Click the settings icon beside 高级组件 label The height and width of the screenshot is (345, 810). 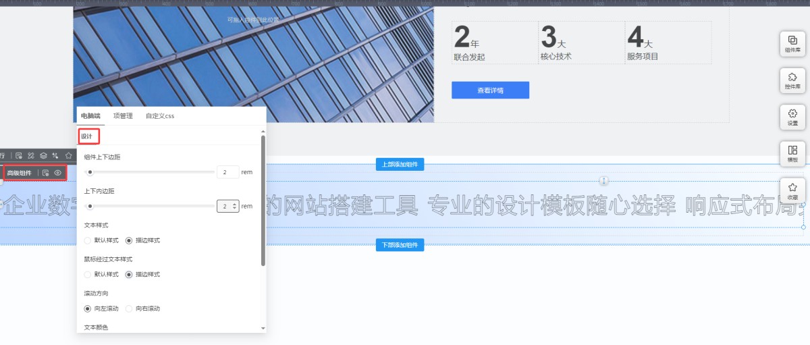pyautogui.click(x=46, y=173)
